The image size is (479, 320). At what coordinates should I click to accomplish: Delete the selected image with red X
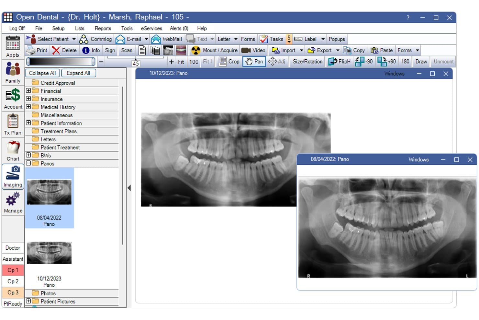[x=65, y=50]
